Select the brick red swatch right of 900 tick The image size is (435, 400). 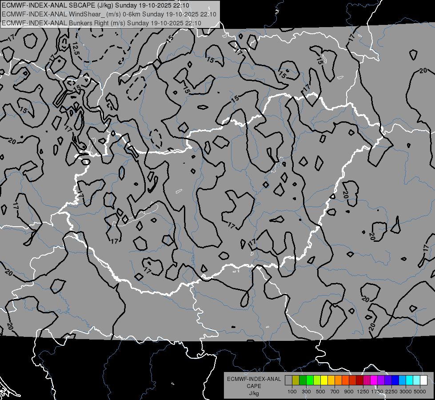click(353, 380)
